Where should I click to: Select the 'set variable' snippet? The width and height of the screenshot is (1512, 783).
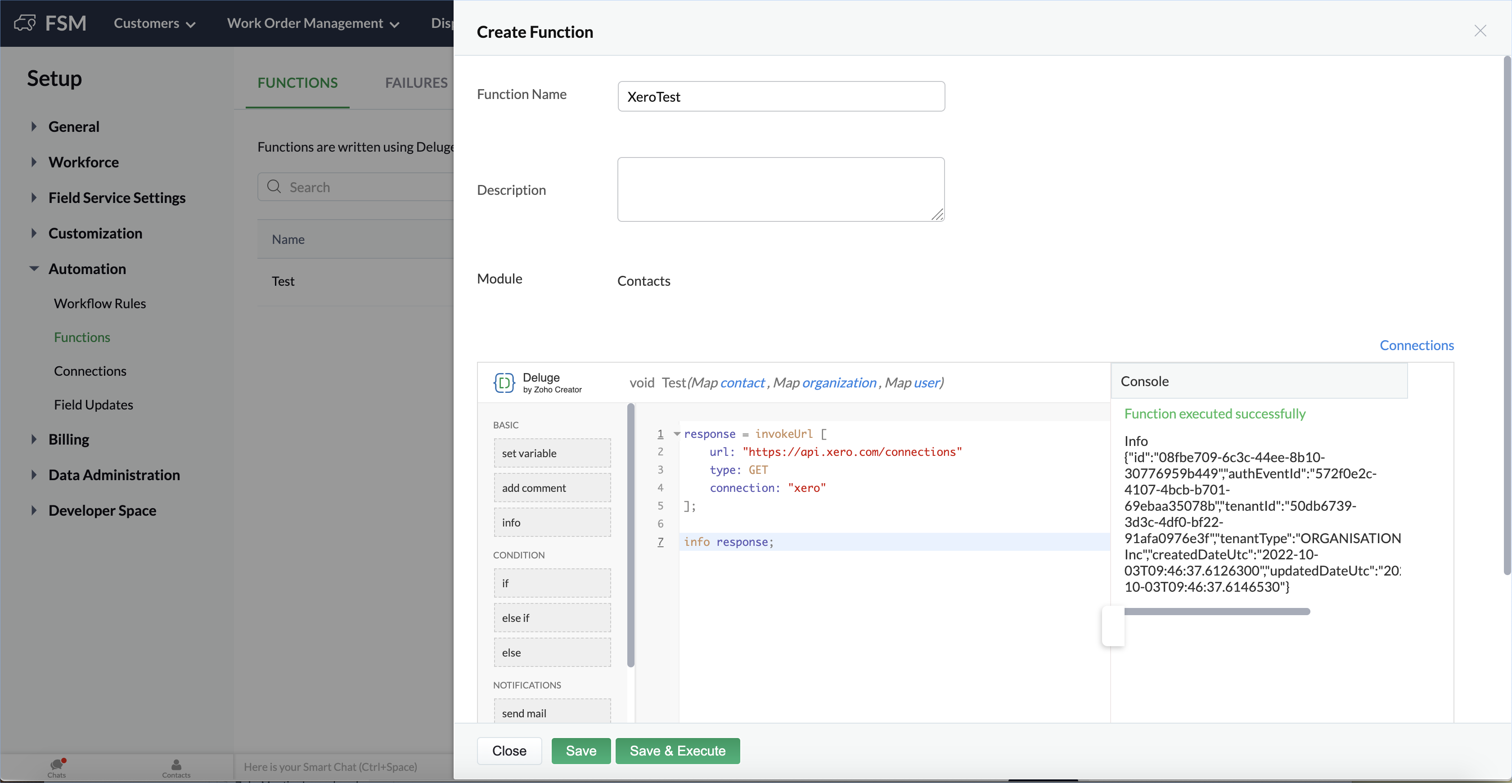[x=552, y=453]
